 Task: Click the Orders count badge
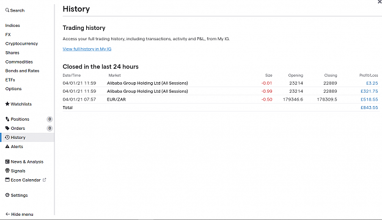(50, 128)
